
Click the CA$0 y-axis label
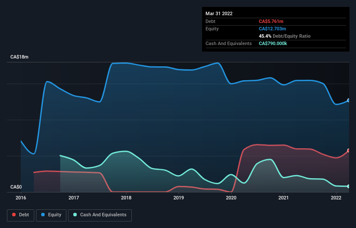[x=16, y=187]
